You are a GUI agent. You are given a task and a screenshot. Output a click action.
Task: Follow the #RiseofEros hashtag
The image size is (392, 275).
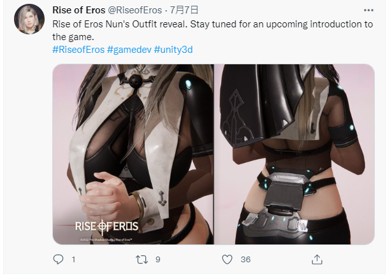point(78,50)
